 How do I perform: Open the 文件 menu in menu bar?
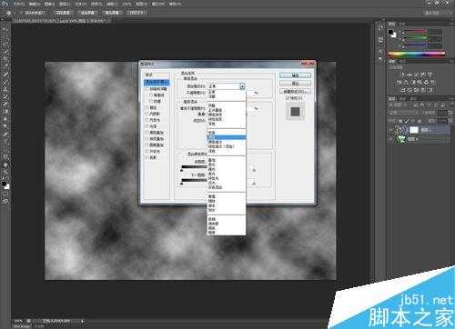19,5
